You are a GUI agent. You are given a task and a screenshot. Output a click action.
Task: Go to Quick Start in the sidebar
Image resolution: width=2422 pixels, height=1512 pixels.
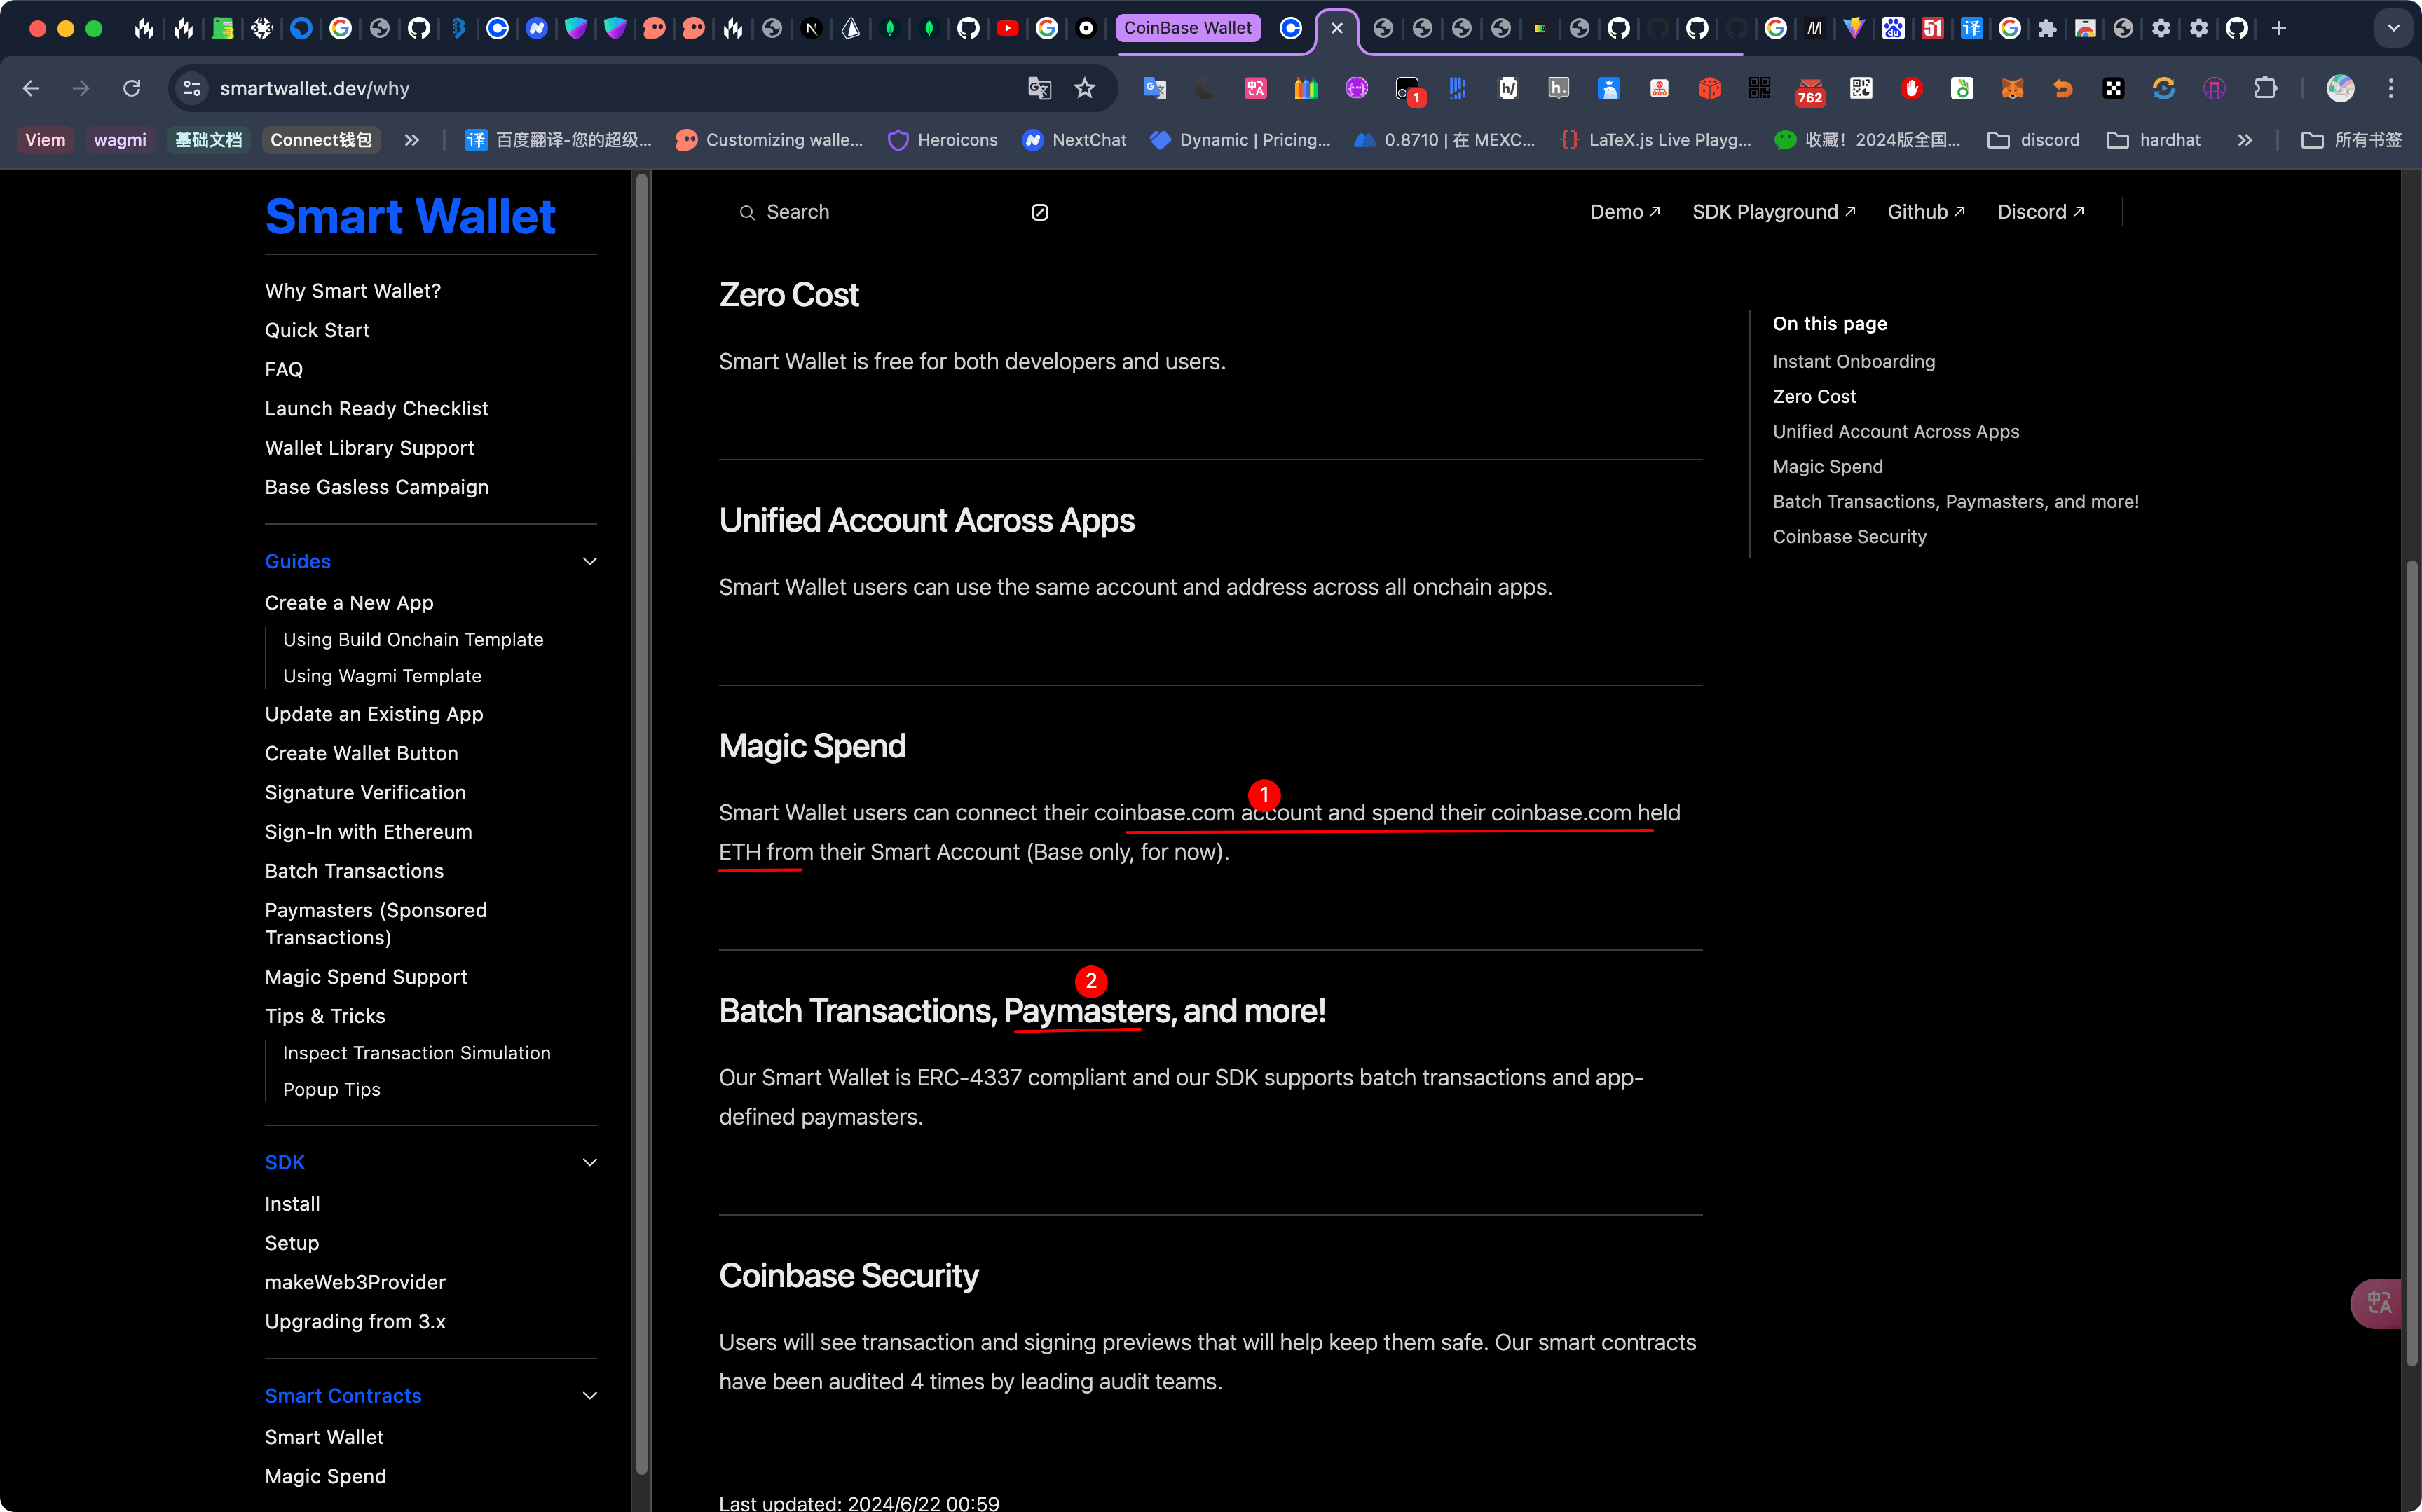point(317,330)
